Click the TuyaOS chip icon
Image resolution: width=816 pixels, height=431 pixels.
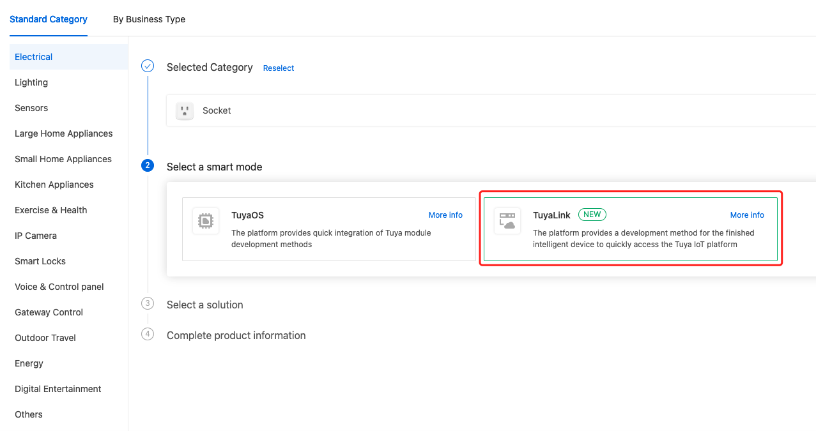click(206, 221)
